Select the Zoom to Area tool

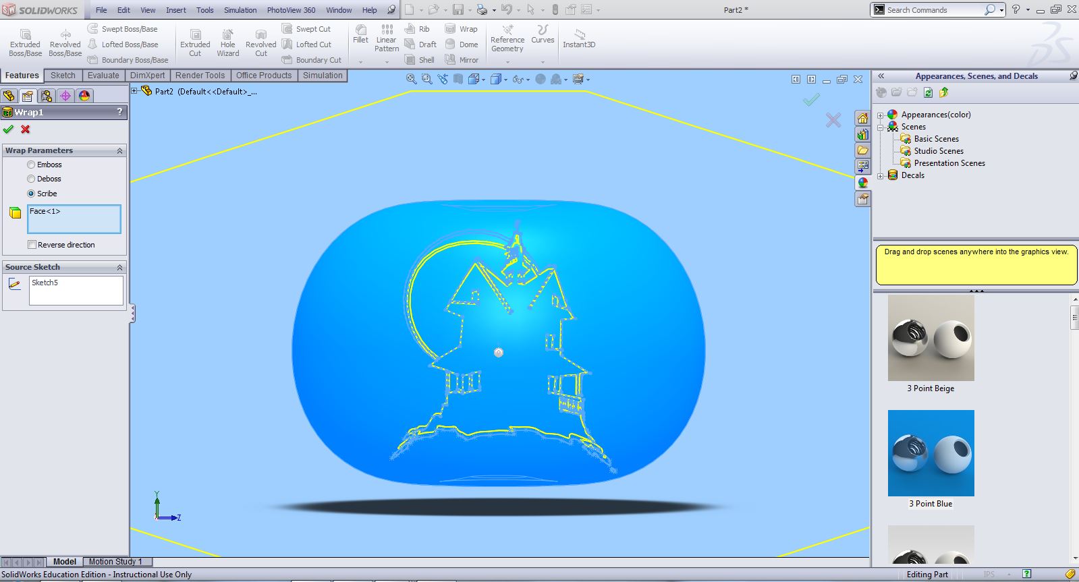(426, 79)
